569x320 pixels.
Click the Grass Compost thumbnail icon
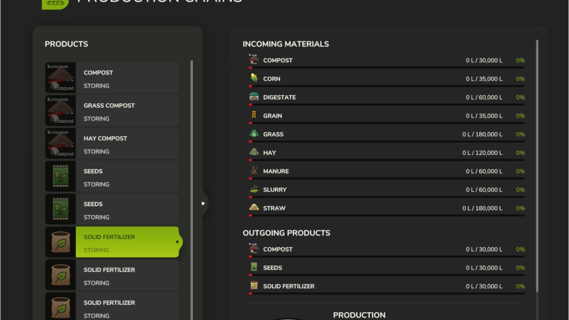tap(60, 111)
